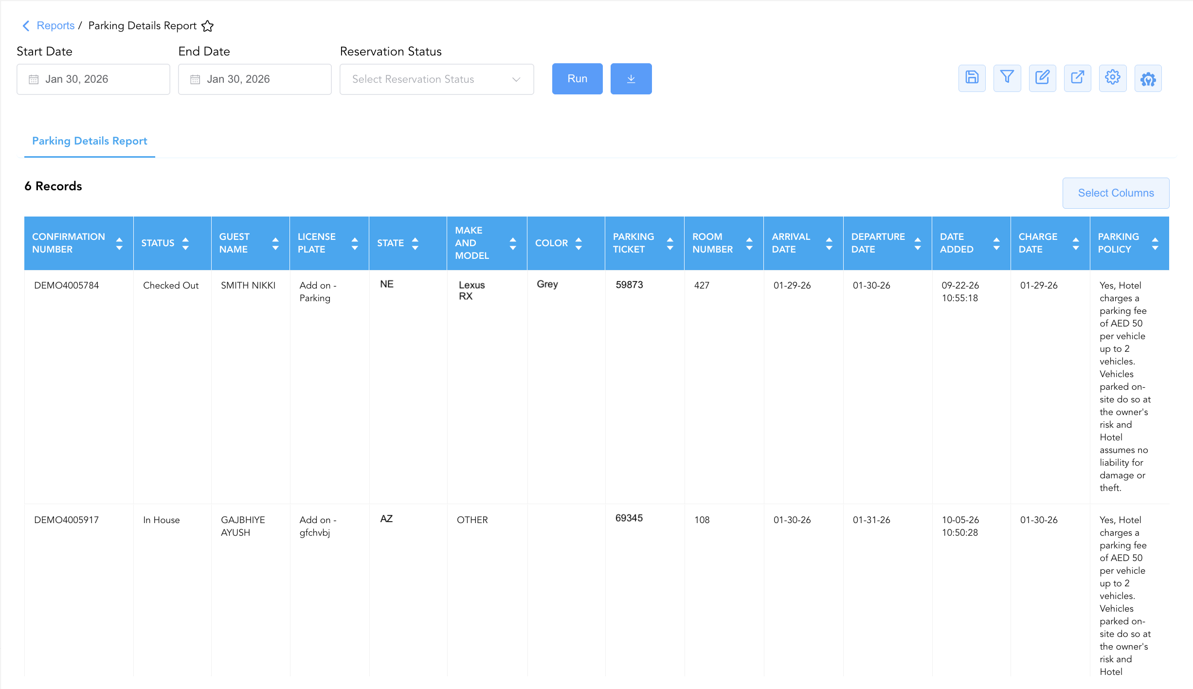Sort by Confirmation Number column
Image resolution: width=1193 pixels, height=689 pixels.
119,243
